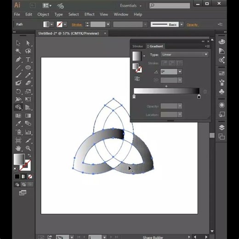
Task: Open the Effect menu
Action: 90,14
